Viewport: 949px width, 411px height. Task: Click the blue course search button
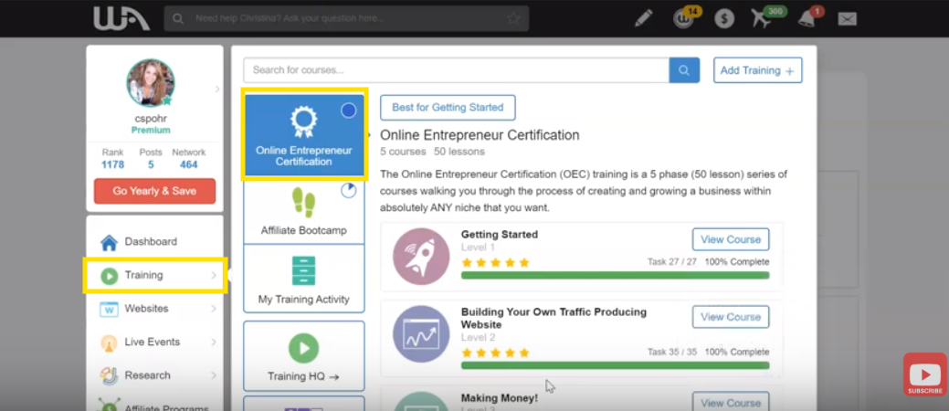684,70
